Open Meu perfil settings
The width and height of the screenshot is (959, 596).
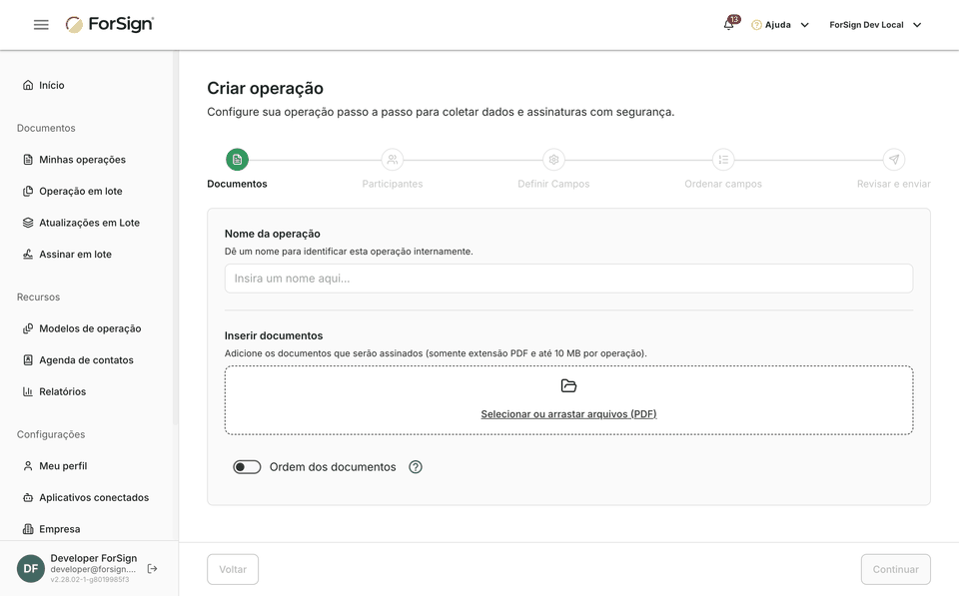[x=55, y=466]
